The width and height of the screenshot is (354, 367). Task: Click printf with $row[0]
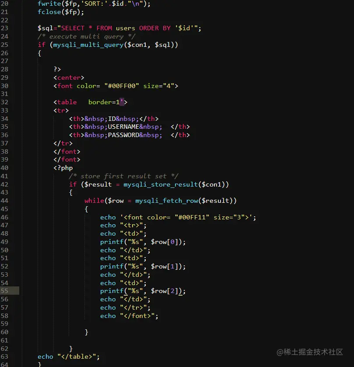tap(143, 242)
